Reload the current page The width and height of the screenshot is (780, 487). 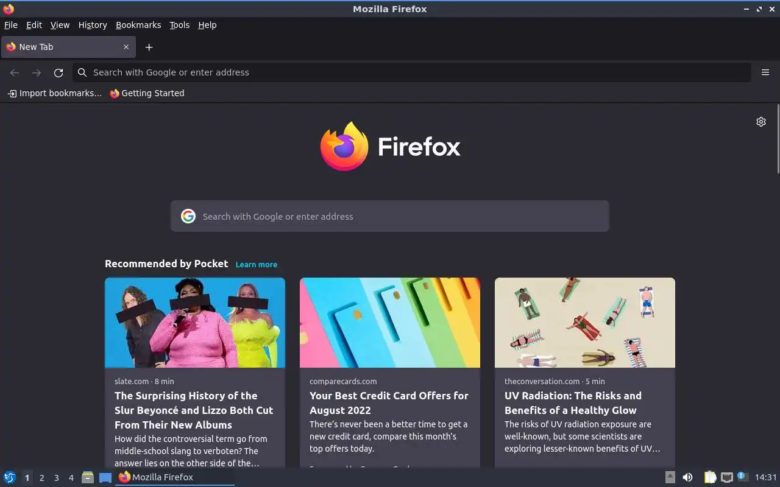(x=58, y=72)
